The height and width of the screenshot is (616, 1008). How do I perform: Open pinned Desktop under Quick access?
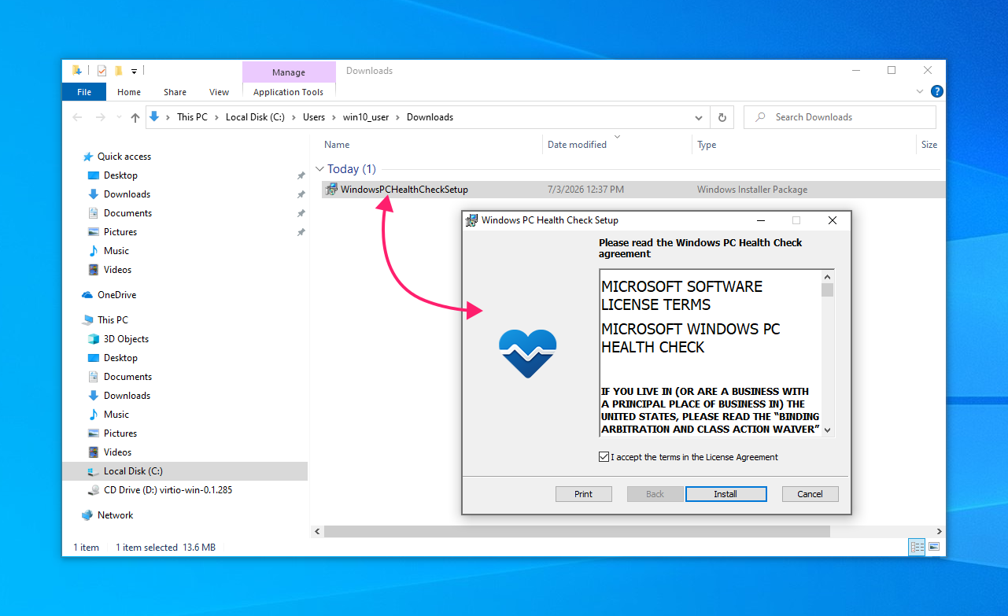120,175
